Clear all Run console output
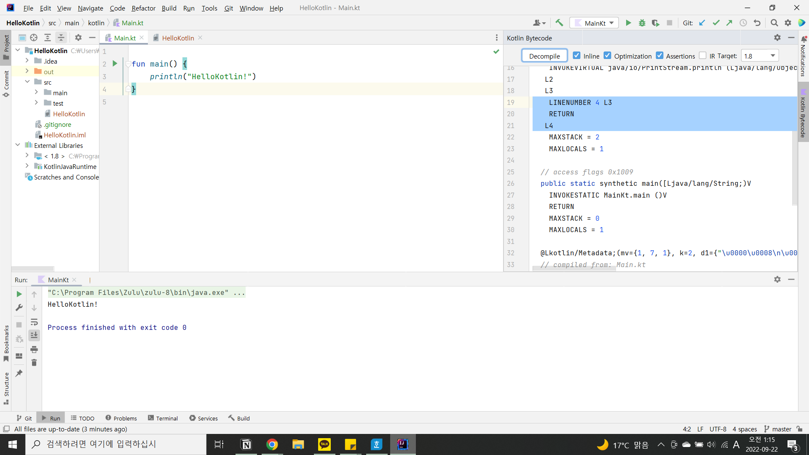The height and width of the screenshot is (455, 809). tap(34, 362)
